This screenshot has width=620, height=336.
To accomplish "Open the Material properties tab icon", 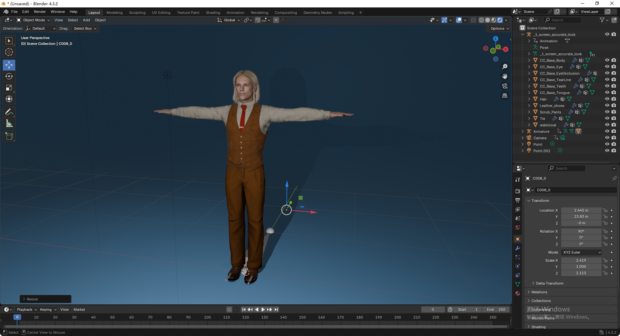I will click(x=517, y=293).
